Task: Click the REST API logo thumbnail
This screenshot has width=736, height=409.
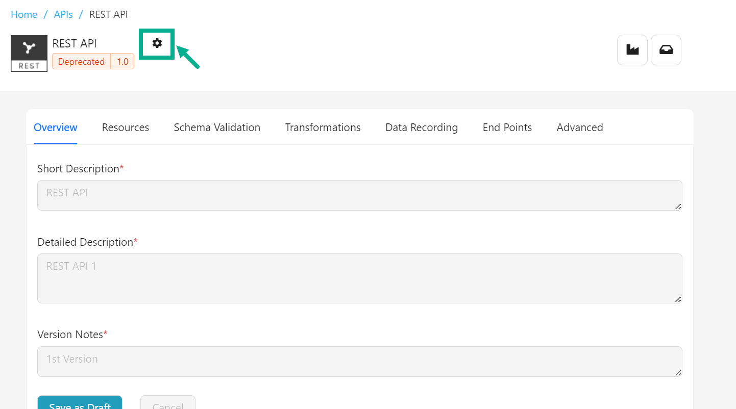Action: [x=29, y=54]
